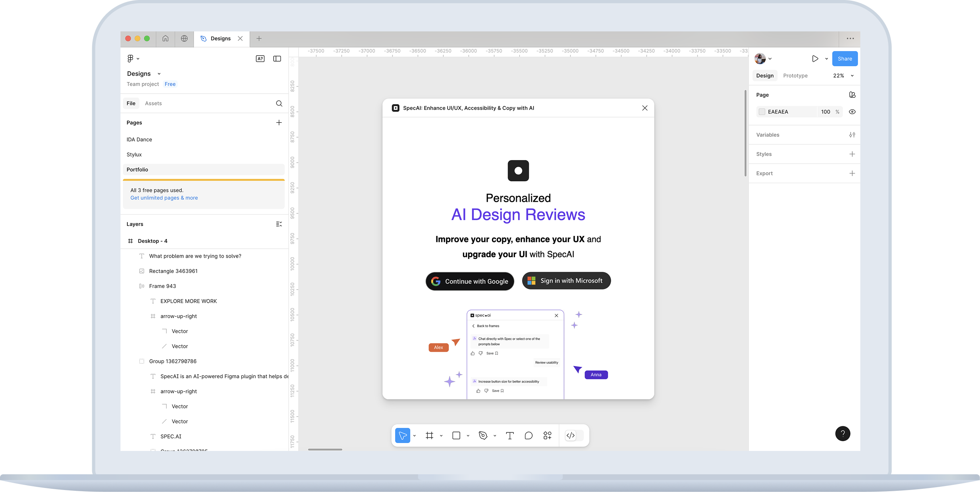This screenshot has width=980, height=492.
Task: Close the Designs tab
Action: click(x=240, y=39)
